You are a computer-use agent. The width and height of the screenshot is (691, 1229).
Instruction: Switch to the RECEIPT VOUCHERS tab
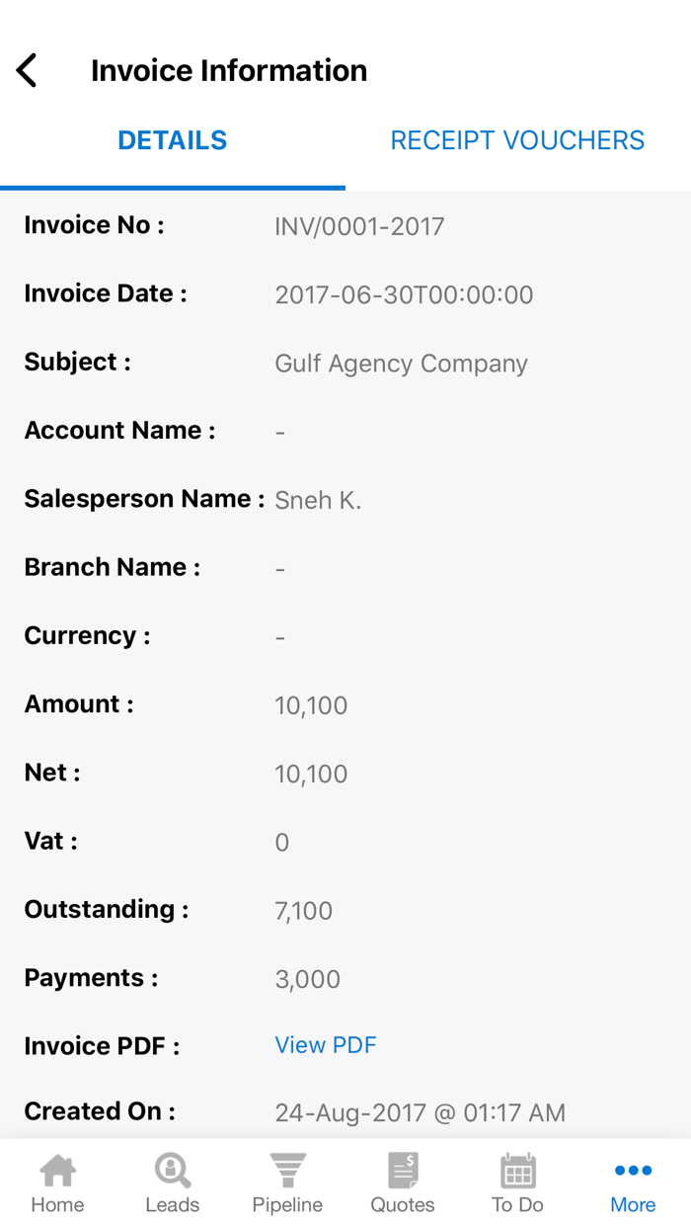coord(517,139)
